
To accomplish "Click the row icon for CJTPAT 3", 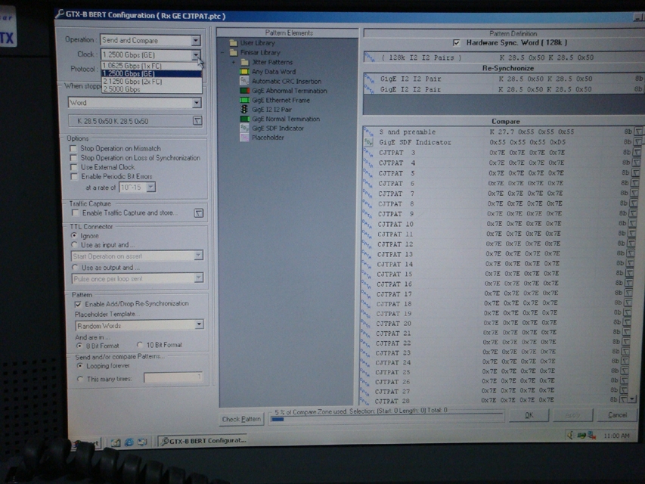I will 367,153.
